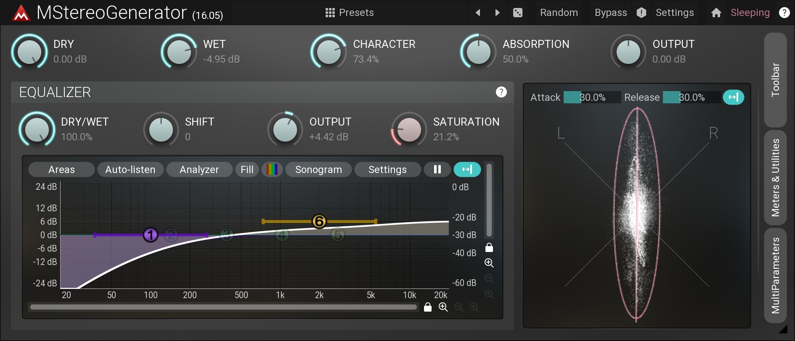Click the horizontal graph scrollbar

(x=223, y=307)
